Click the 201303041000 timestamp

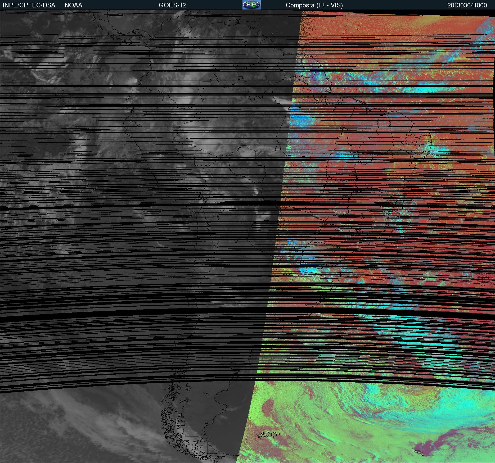(x=467, y=5)
